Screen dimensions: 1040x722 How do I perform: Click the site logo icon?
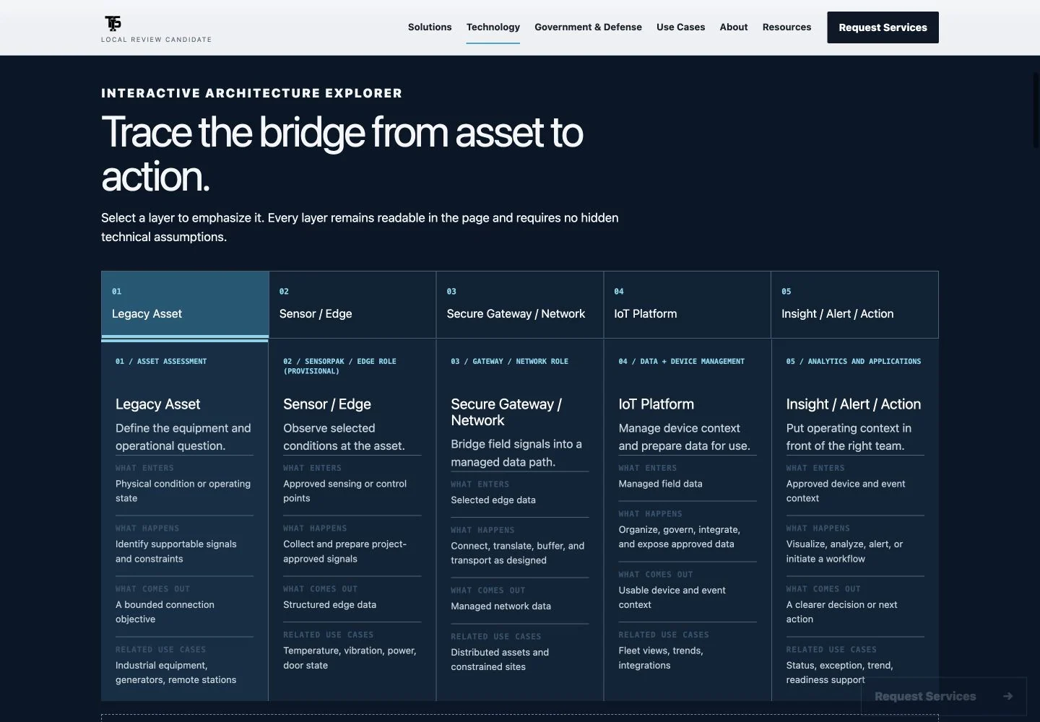[x=113, y=24]
